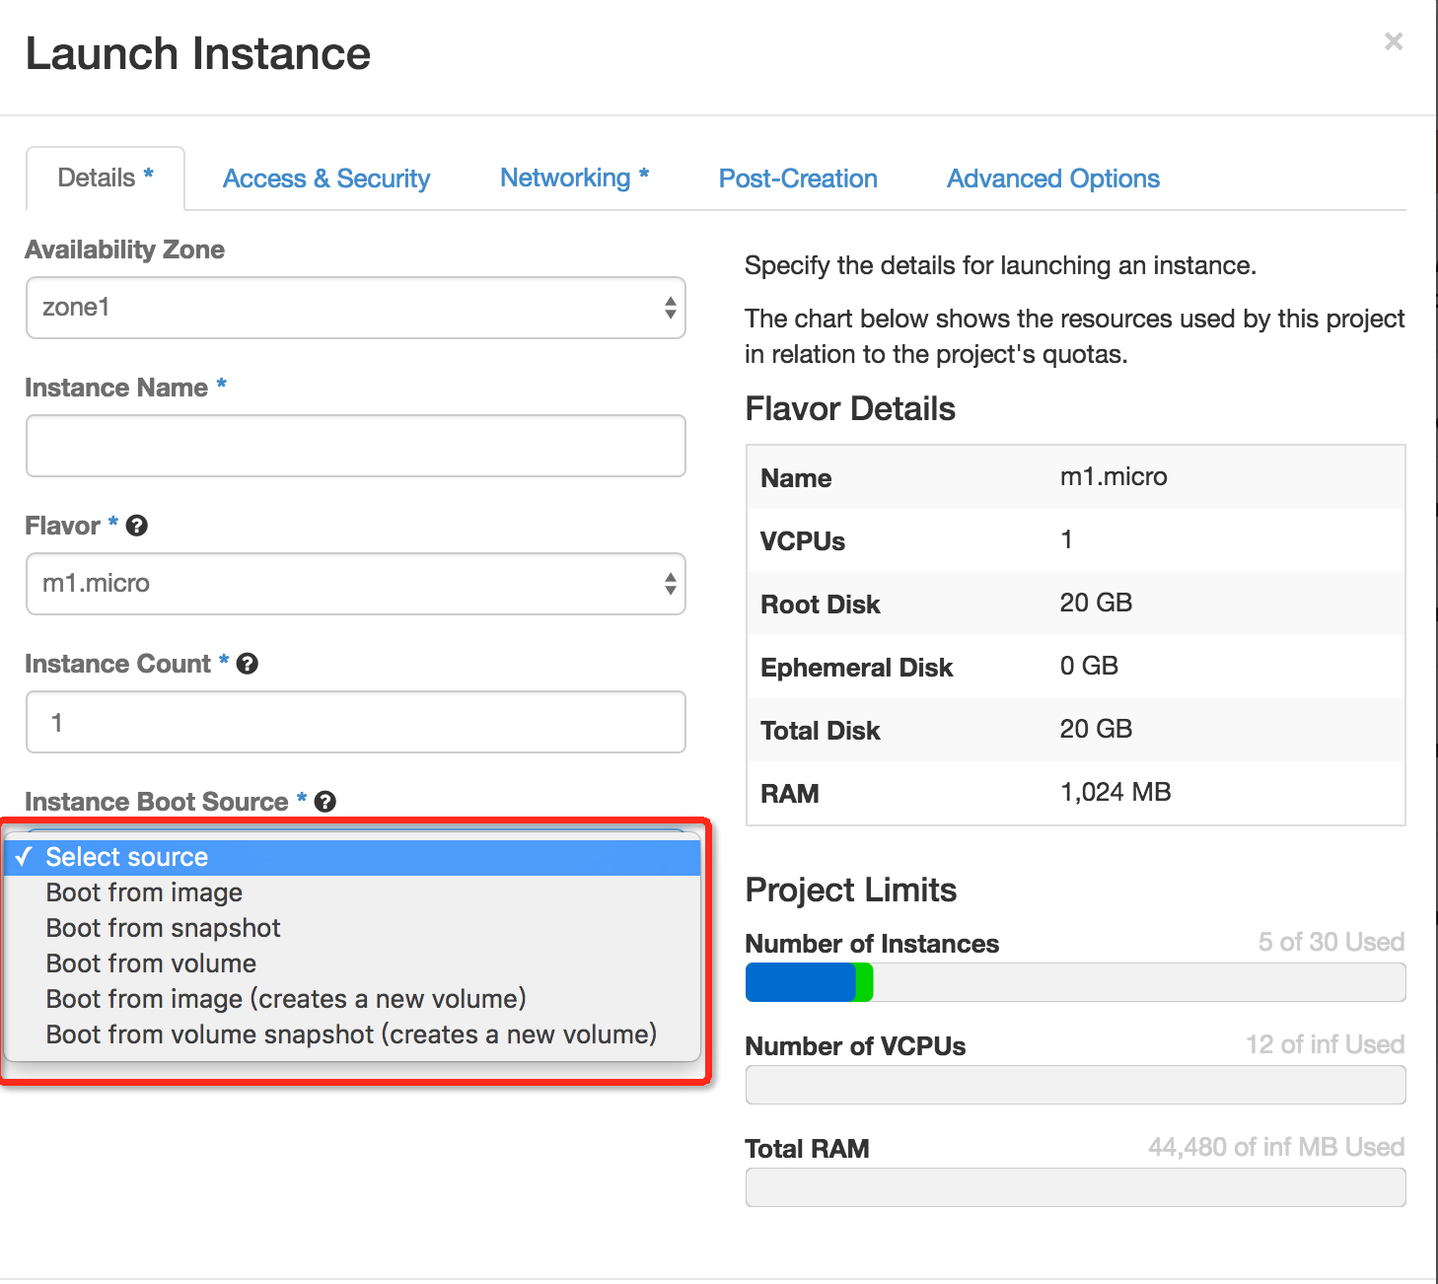Image resolution: width=1438 pixels, height=1284 pixels.
Task: Click the stepper arrows on the m1.micro selector
Action: point(670,584)
